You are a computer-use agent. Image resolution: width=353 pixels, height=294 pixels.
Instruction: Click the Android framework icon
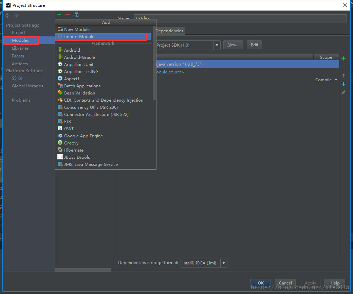pyautogui.click(x=60, y=50)
